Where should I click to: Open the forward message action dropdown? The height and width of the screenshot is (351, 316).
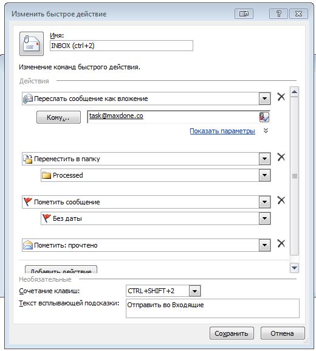[x=264, y=99]
